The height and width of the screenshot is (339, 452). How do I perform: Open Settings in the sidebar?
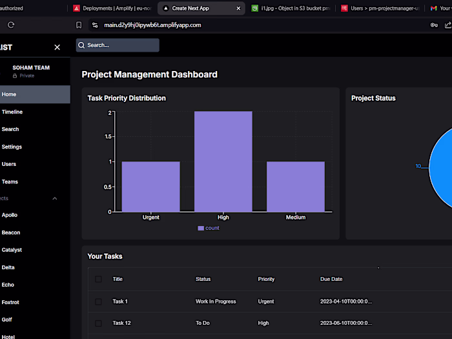(35, 147)
